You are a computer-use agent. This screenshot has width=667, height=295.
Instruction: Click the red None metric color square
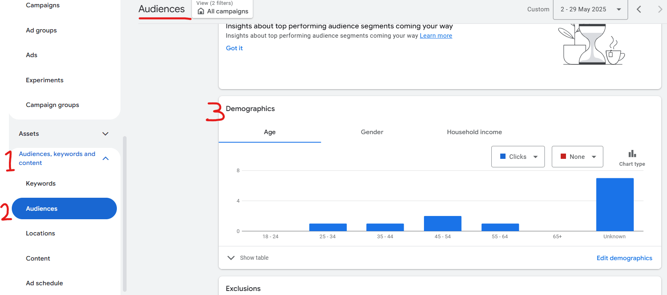pyautogui.click(x=563, y=156)
